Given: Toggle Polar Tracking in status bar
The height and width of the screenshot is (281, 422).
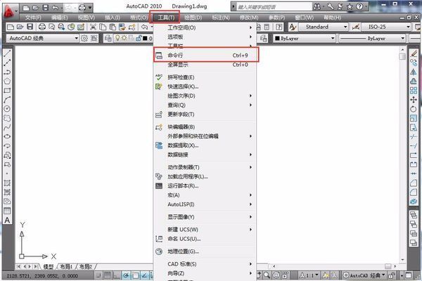Looking at the screenshot, I should (x=126, y=275).
